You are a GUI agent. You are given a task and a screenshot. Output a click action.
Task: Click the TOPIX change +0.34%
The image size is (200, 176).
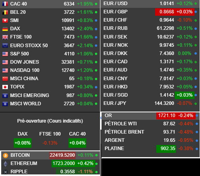coord(85,87)
